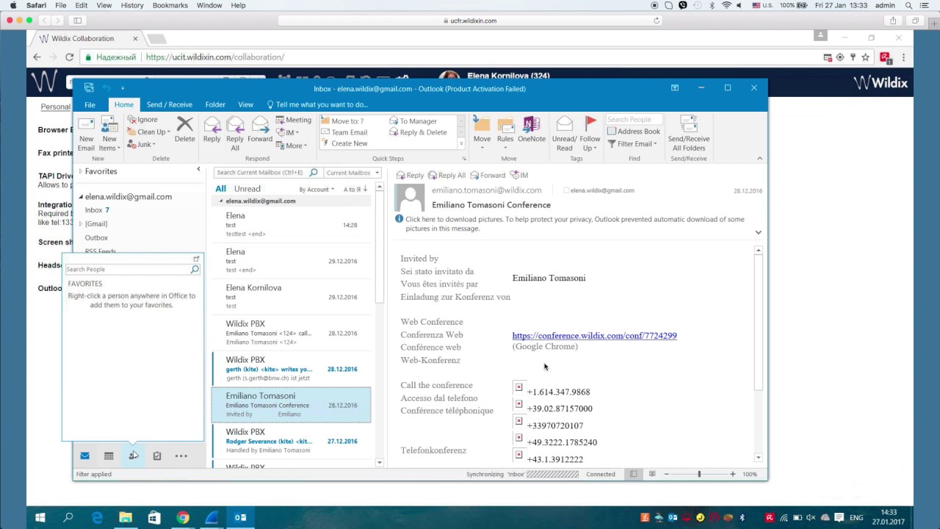Open Safari Bookmarks menu
Viewport: 940px width, 529px height.
[170, 5]
